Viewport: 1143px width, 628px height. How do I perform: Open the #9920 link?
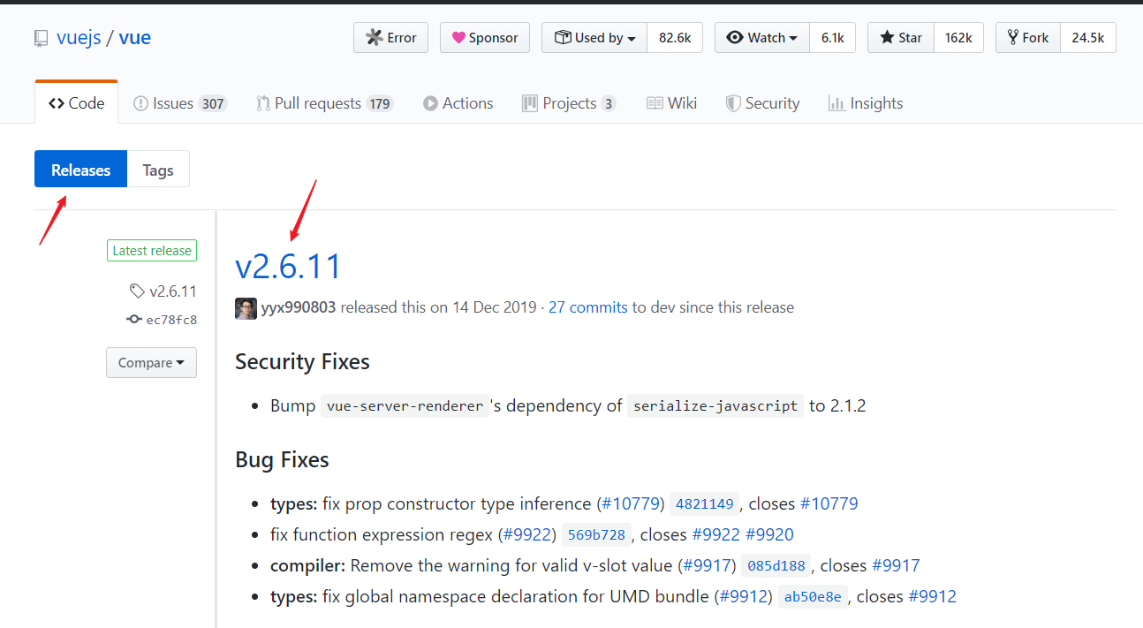pos(769,534)
